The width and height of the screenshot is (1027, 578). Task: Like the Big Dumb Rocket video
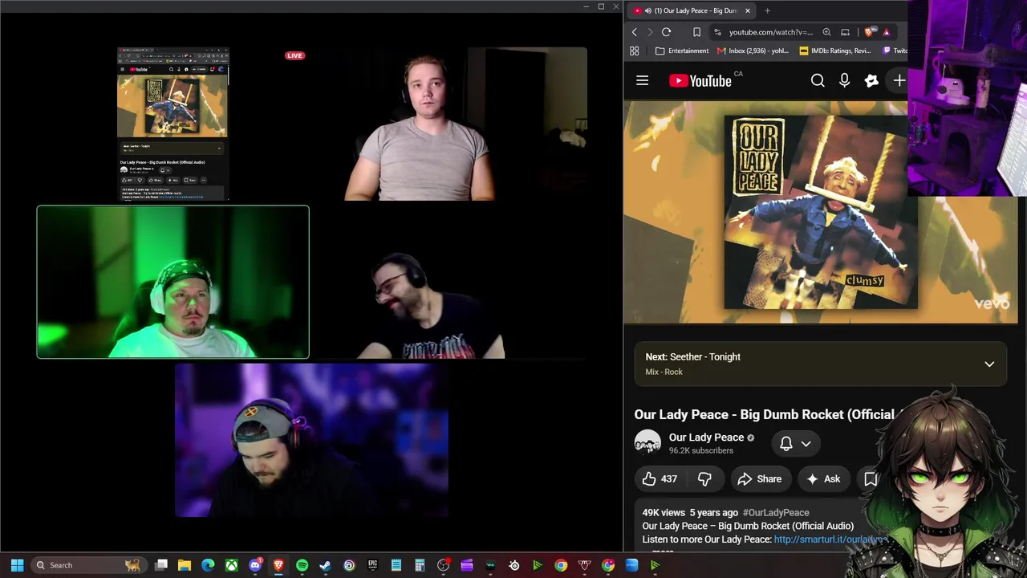660,479
